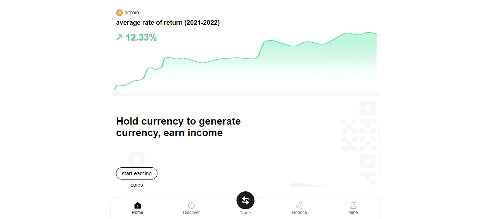Switch to the "Discover" tab label
This screenshot has height=219, width=491.
[192, 213]
